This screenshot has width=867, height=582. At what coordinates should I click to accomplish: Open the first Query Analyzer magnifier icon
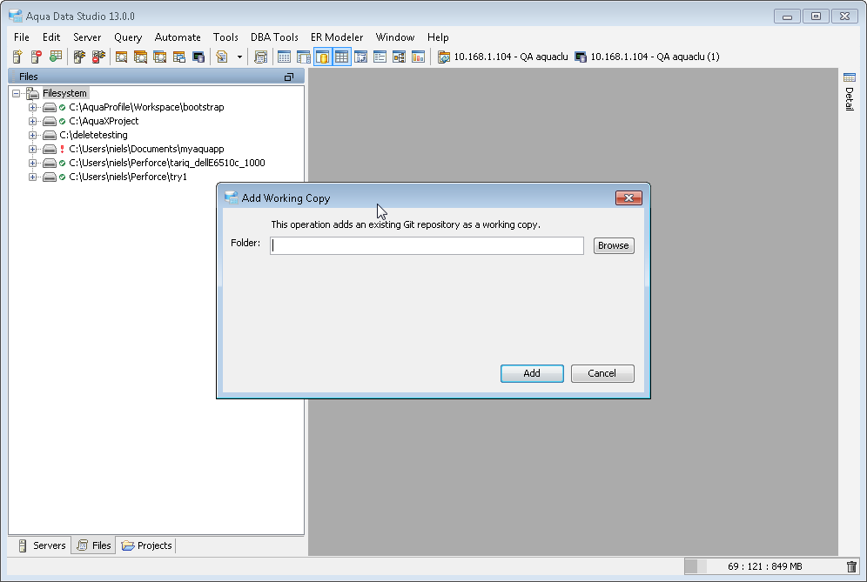[122, 57]
